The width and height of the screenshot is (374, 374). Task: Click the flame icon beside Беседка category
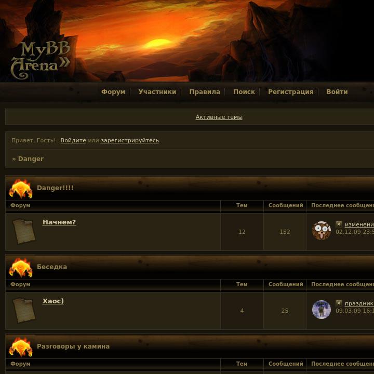pos(21,268)
